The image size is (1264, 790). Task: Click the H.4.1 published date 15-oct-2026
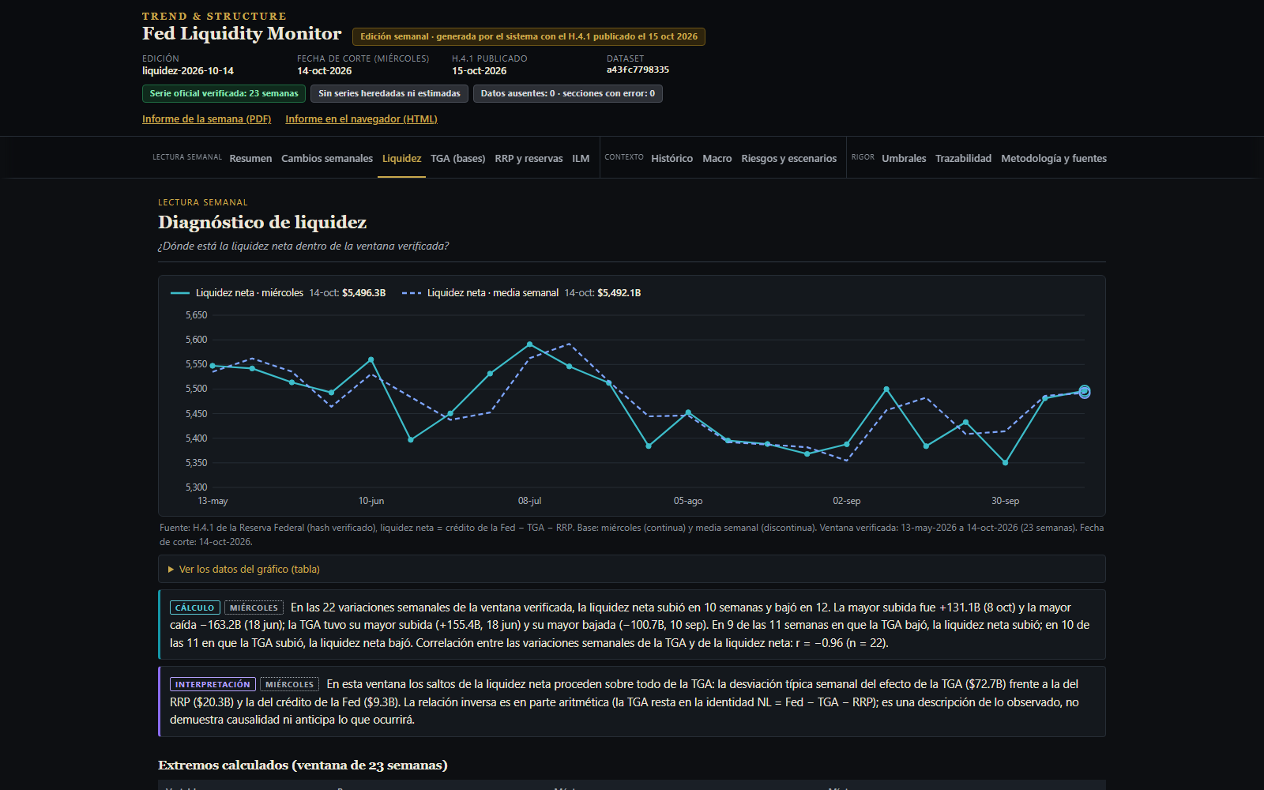click(480, 70)
